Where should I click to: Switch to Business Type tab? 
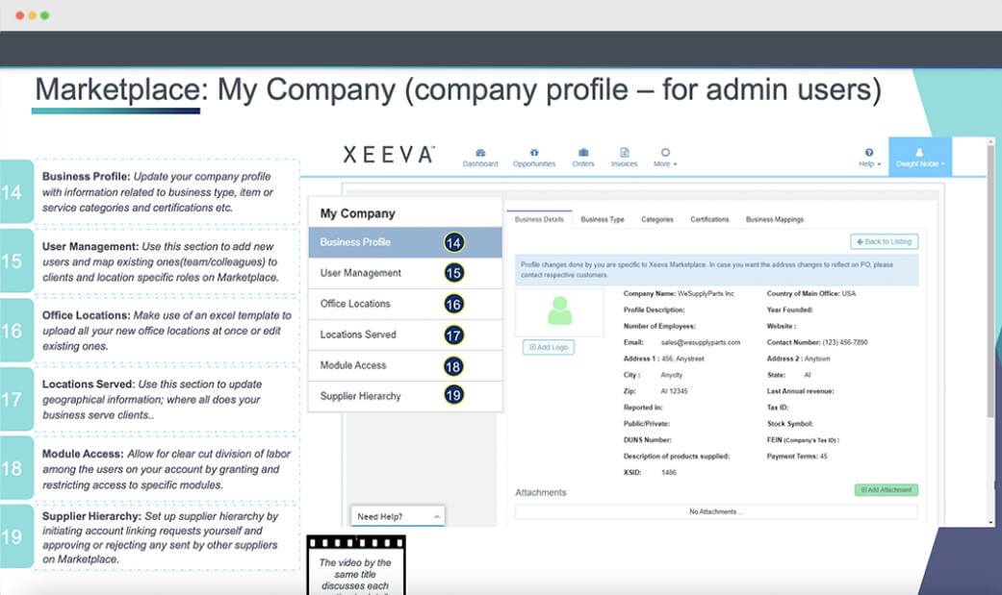[x=602, y=219]
